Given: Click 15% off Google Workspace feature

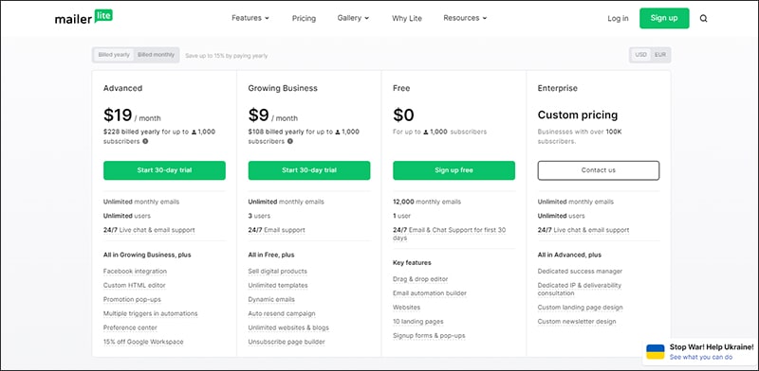Looking at the screenshot, I should pos(143,342).
